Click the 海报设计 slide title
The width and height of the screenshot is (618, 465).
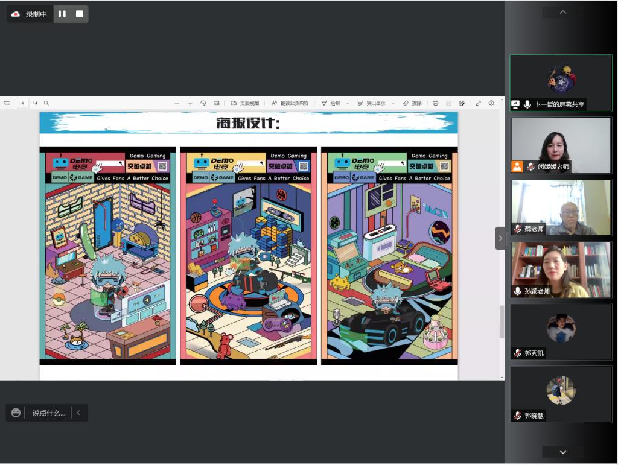point(248,123)
